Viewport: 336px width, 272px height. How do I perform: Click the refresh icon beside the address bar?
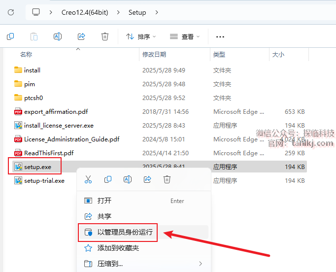pyautogui.click(x=11, y=12)
